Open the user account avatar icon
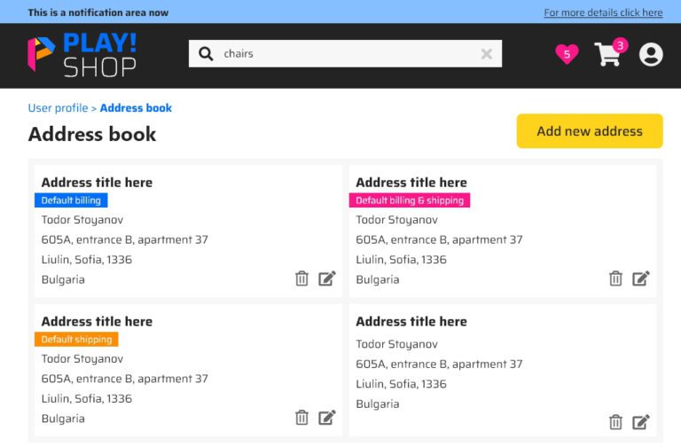This screenshot has width=681, height=447. pos(651,54)
